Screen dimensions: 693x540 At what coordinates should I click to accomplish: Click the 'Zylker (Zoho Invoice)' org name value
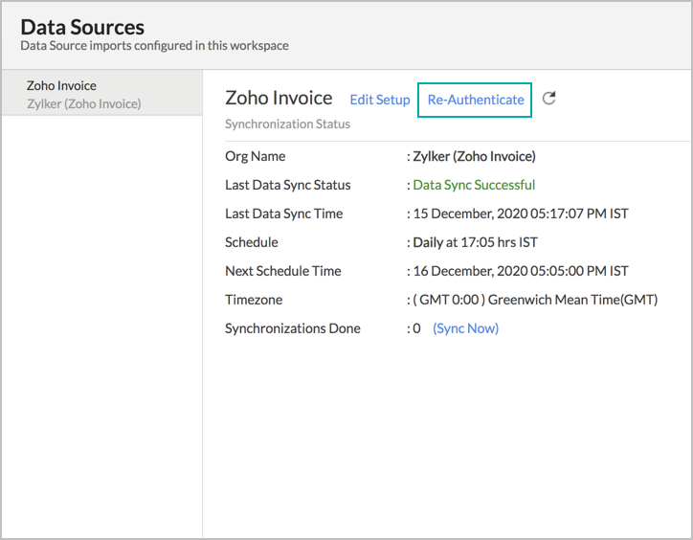pos(474,156)
